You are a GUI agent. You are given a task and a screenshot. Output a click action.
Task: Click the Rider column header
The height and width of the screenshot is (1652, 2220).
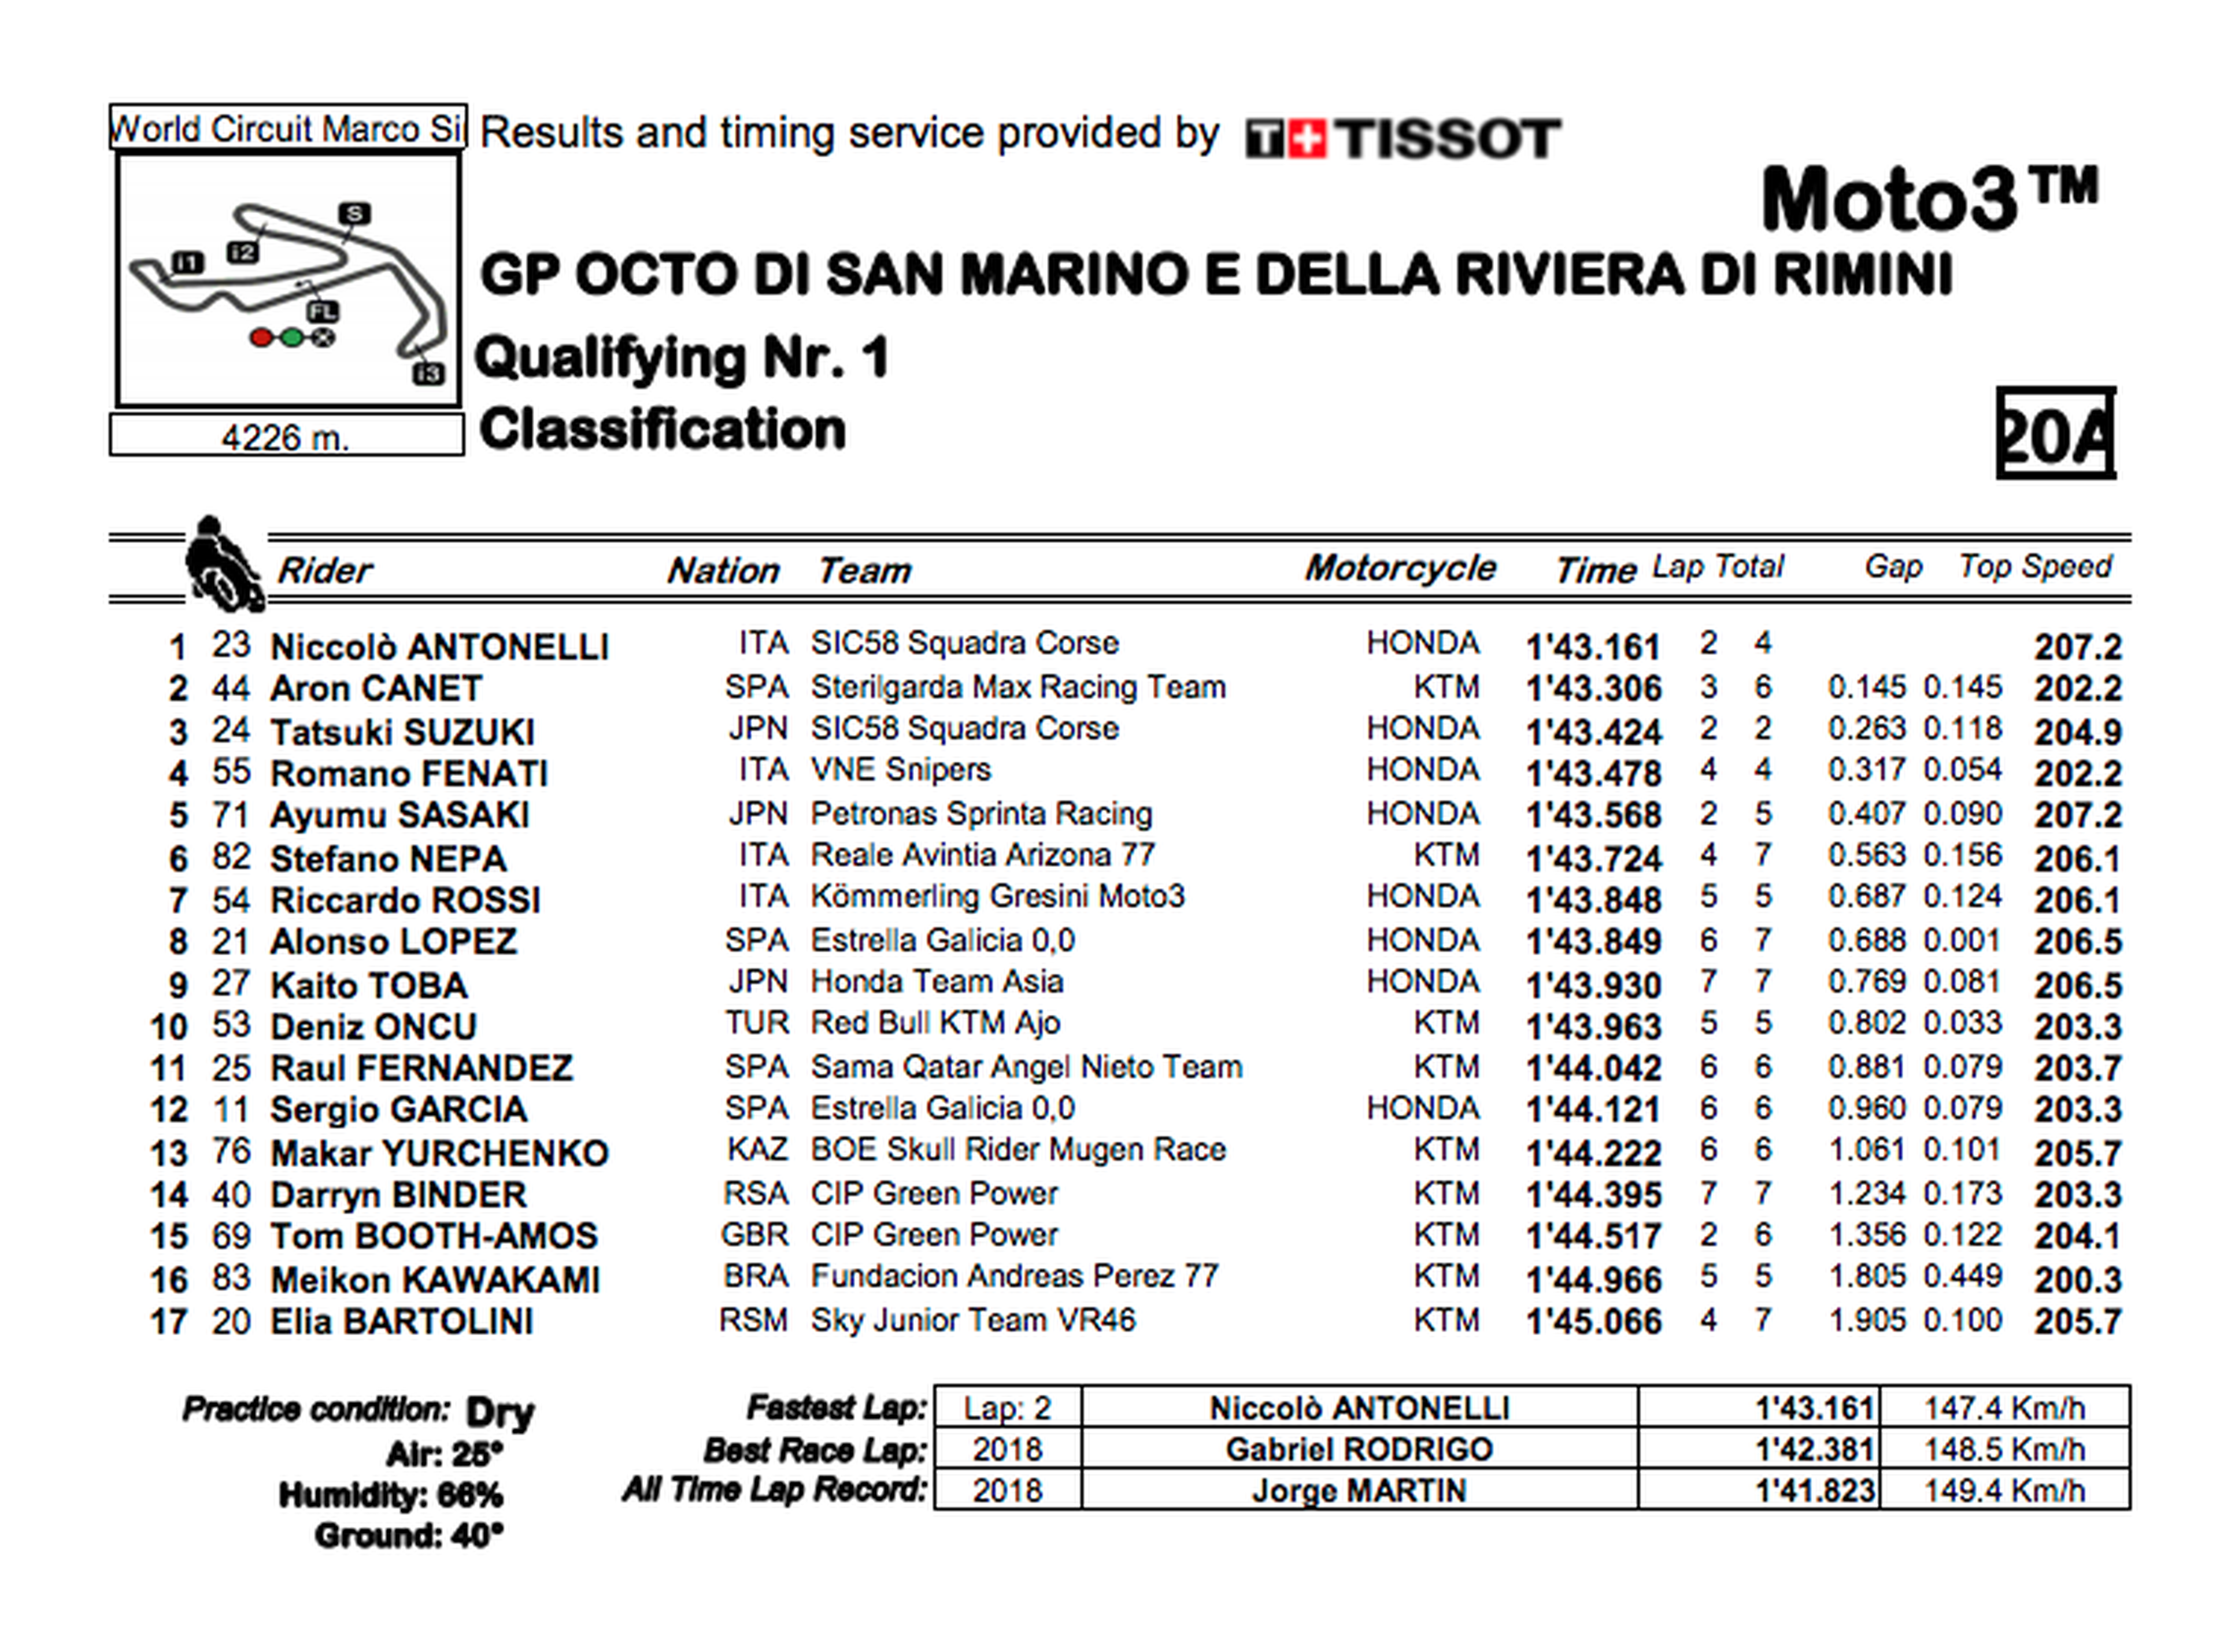324,570
